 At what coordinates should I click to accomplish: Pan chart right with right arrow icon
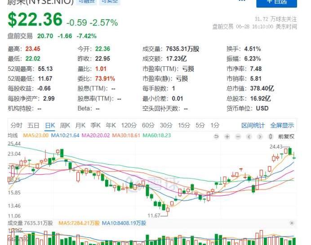(260, 136)
